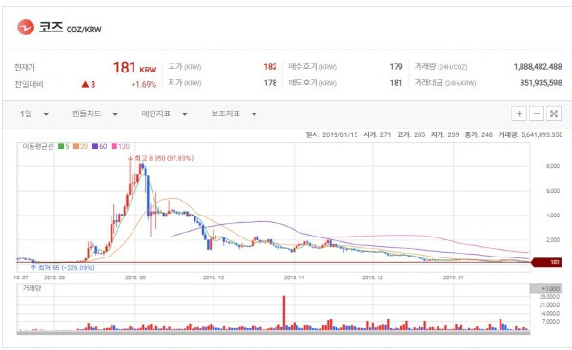
Task: Click the purple 60-day moving average swatch
Action: pyautogui.click(x=95, y=146)
